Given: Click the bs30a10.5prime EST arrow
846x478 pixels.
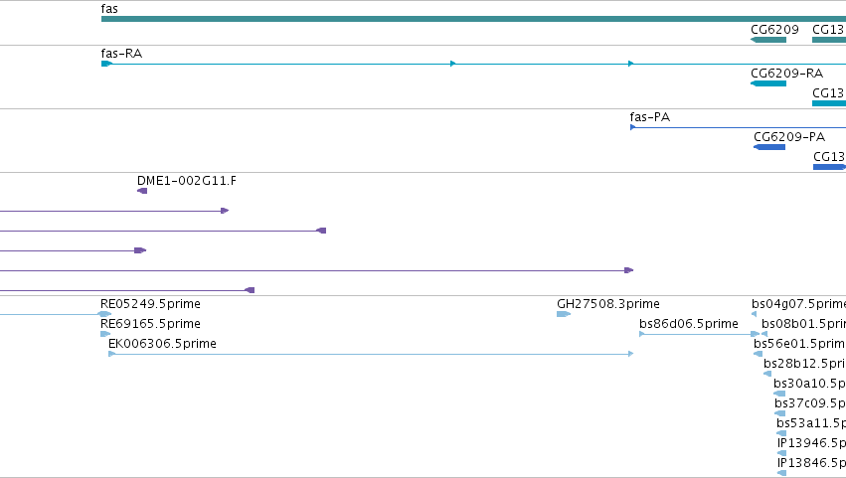Looking at the screenshot, I should point(779,394).
